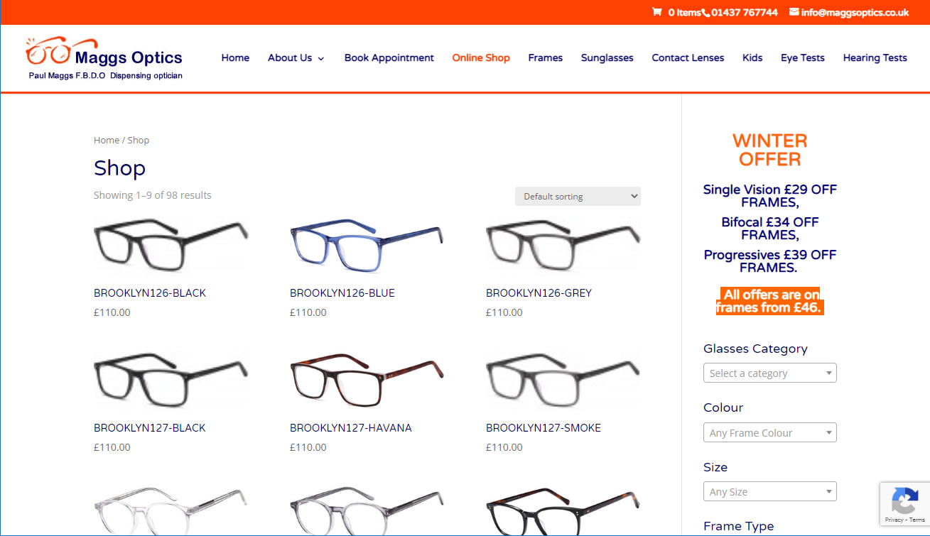930x536 pixels.
Task: Open the BROOKLYN127-BLACK product title
Action: [x=150, y=427]
